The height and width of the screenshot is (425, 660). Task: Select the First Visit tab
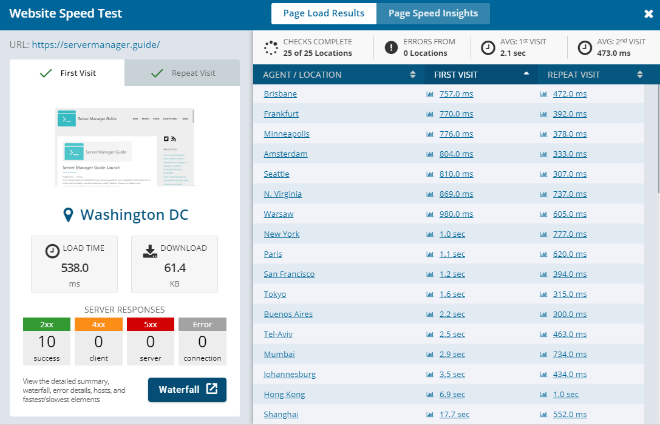point(67,73)
